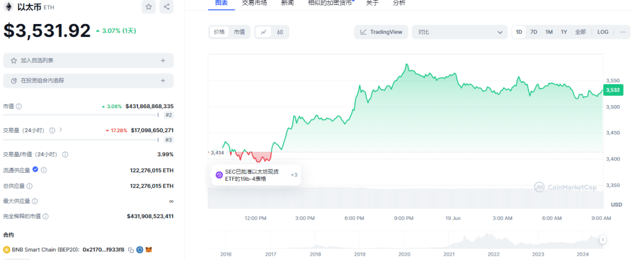Toggle chart to 价格 (price)
631x260 pixels.
(219, 32)
